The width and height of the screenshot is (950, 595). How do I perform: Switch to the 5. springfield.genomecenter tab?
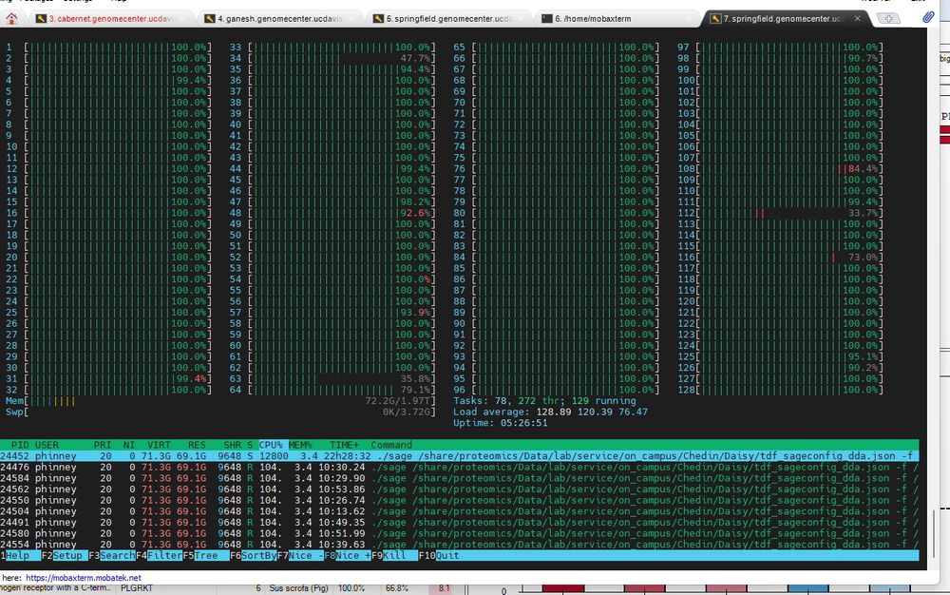click(448, 19)
